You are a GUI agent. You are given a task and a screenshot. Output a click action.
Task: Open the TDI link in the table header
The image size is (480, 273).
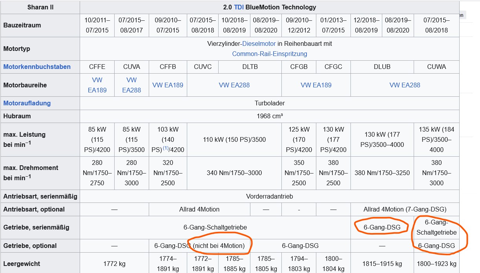point(238,7)
